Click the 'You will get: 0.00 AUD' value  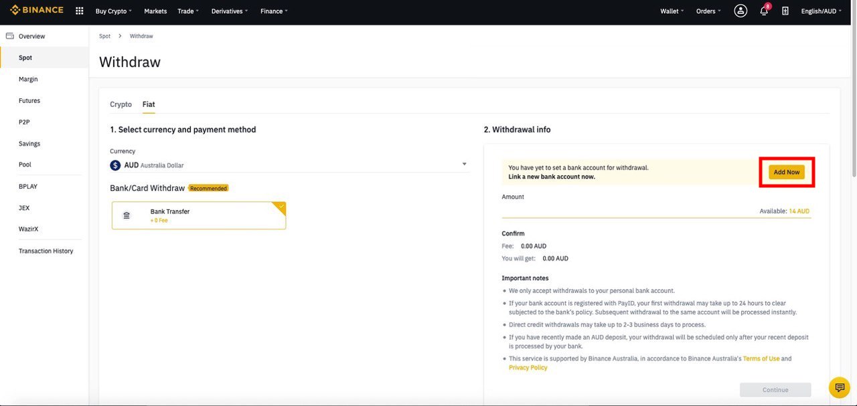coord(555,259)
